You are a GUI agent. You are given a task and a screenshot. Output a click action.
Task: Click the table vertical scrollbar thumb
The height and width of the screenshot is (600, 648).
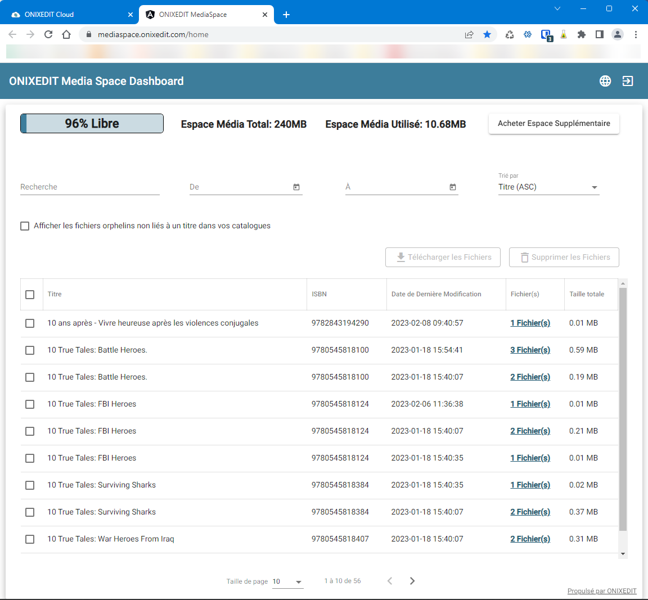click(623, 409)
